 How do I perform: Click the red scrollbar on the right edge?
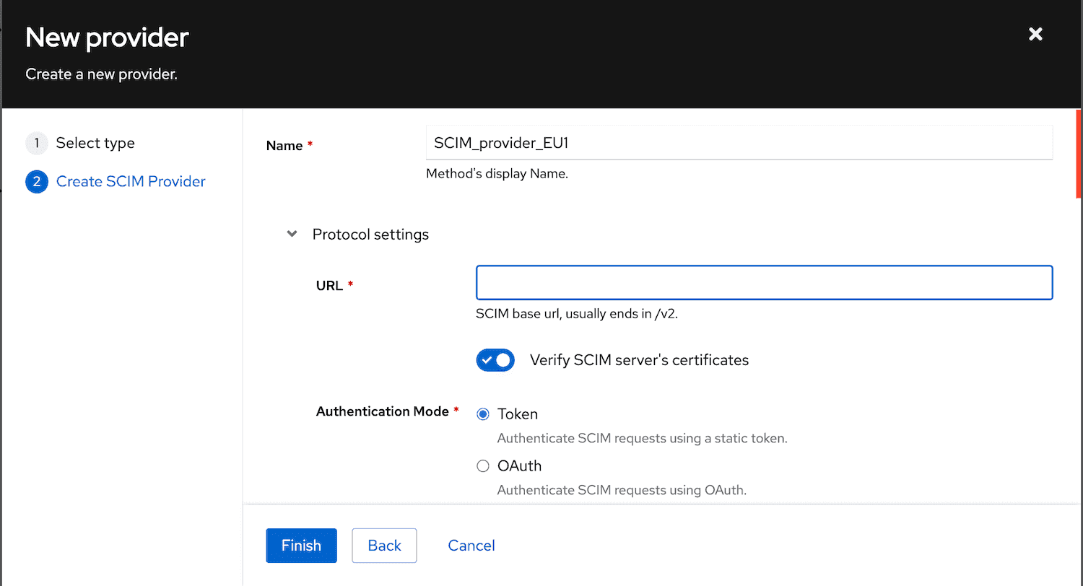coord(1079,154)
